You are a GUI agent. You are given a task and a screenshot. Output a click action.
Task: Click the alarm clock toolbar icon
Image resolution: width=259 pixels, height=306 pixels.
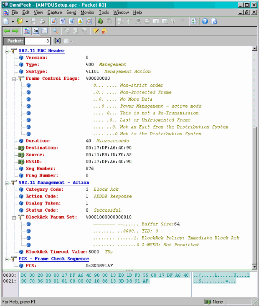(x=89, y=21)
